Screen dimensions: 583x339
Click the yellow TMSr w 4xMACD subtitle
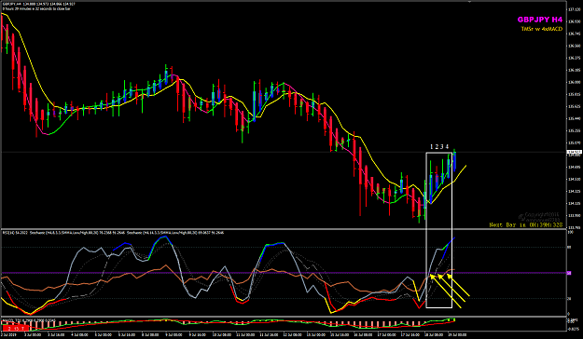tap(542, 29)
